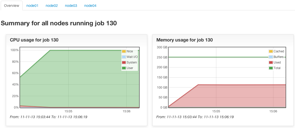Click the 15:05 tick in CPU chart
The image size is (295, 128).
pyautogui.click(x=69, y=111)
